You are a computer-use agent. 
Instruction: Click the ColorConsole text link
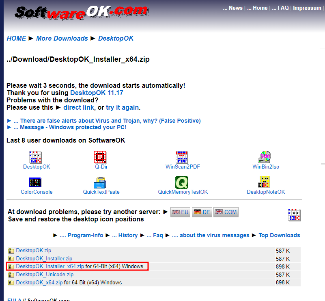coord(37,192)
